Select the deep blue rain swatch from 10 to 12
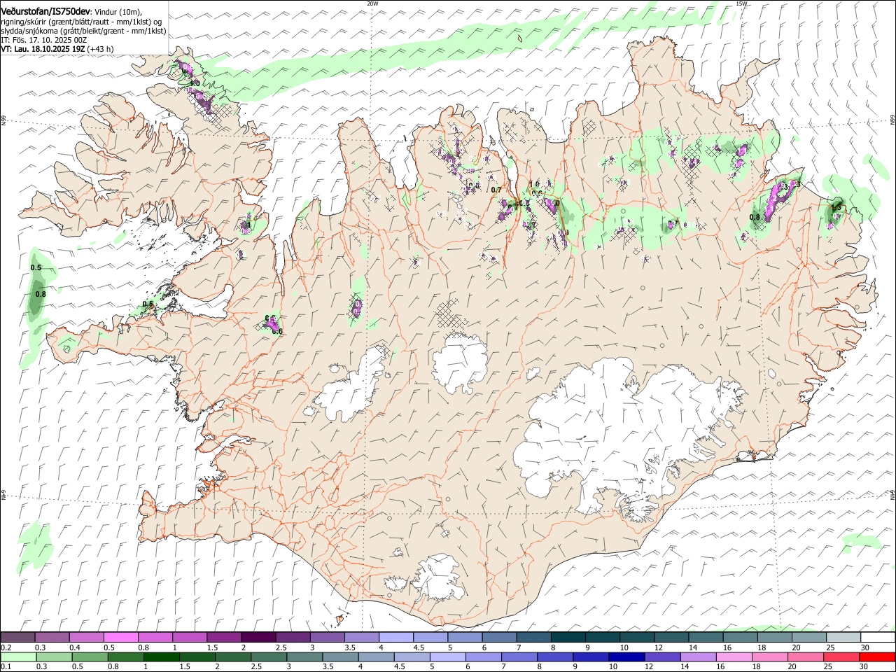 tap(627, 657)
